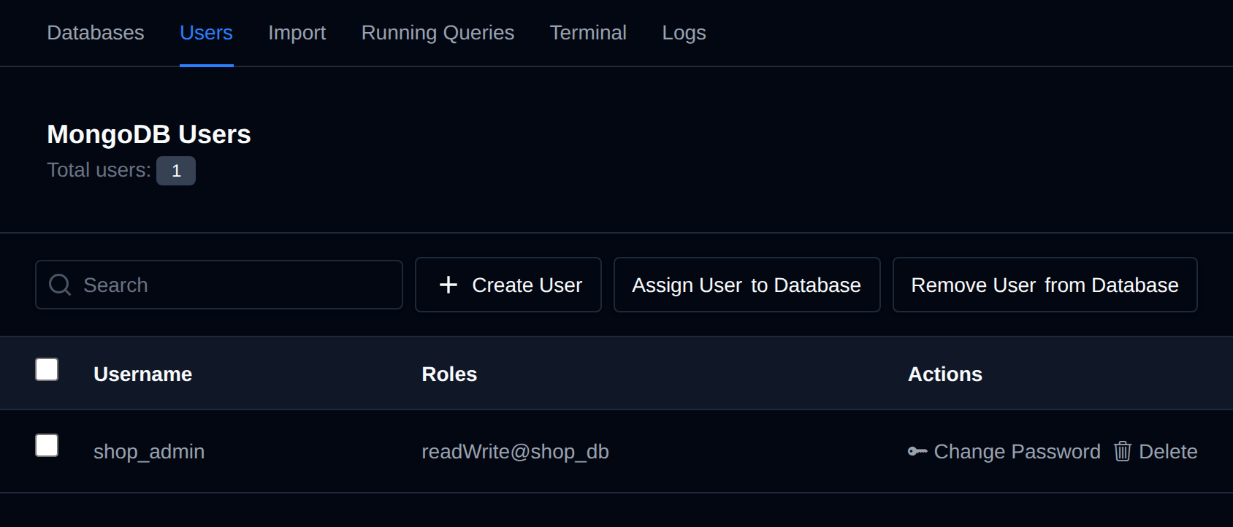This screenshot has height=527, width=1233.
Task: Click the MongoDB Users heading
Action: click(149, 134)
